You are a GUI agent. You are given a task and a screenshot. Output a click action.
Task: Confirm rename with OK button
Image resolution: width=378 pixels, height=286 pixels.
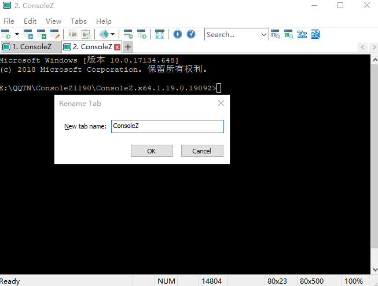[152, 151]
